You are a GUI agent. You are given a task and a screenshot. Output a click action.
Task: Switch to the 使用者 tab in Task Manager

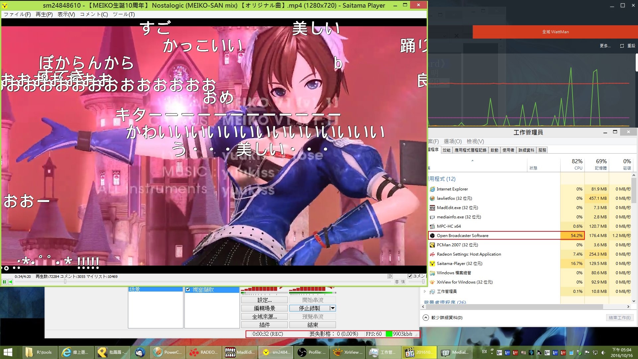point(508,150)
